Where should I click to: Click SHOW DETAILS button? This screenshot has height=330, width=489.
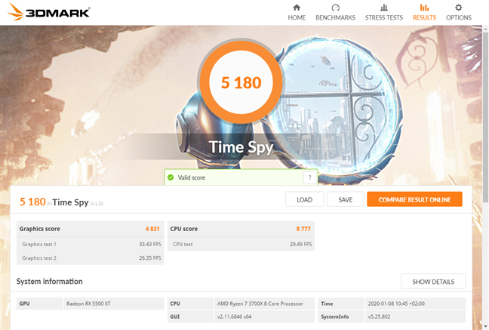433,282
